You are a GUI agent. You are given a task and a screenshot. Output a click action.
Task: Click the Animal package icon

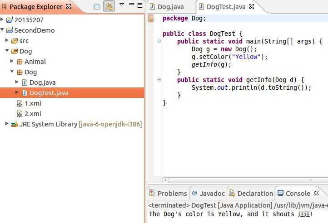[20, 62]
